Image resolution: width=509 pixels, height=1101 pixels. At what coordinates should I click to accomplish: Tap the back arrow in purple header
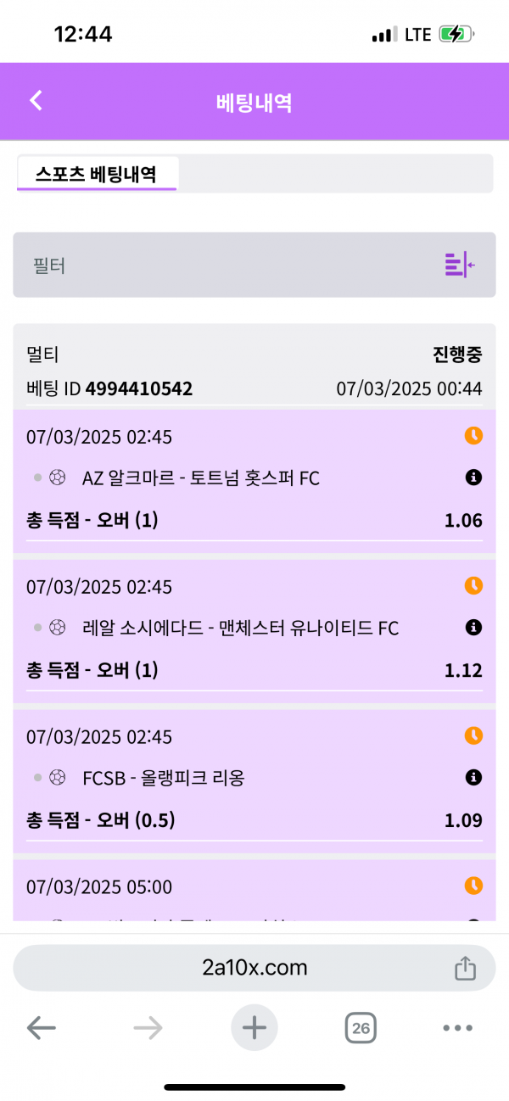point(36,101)
